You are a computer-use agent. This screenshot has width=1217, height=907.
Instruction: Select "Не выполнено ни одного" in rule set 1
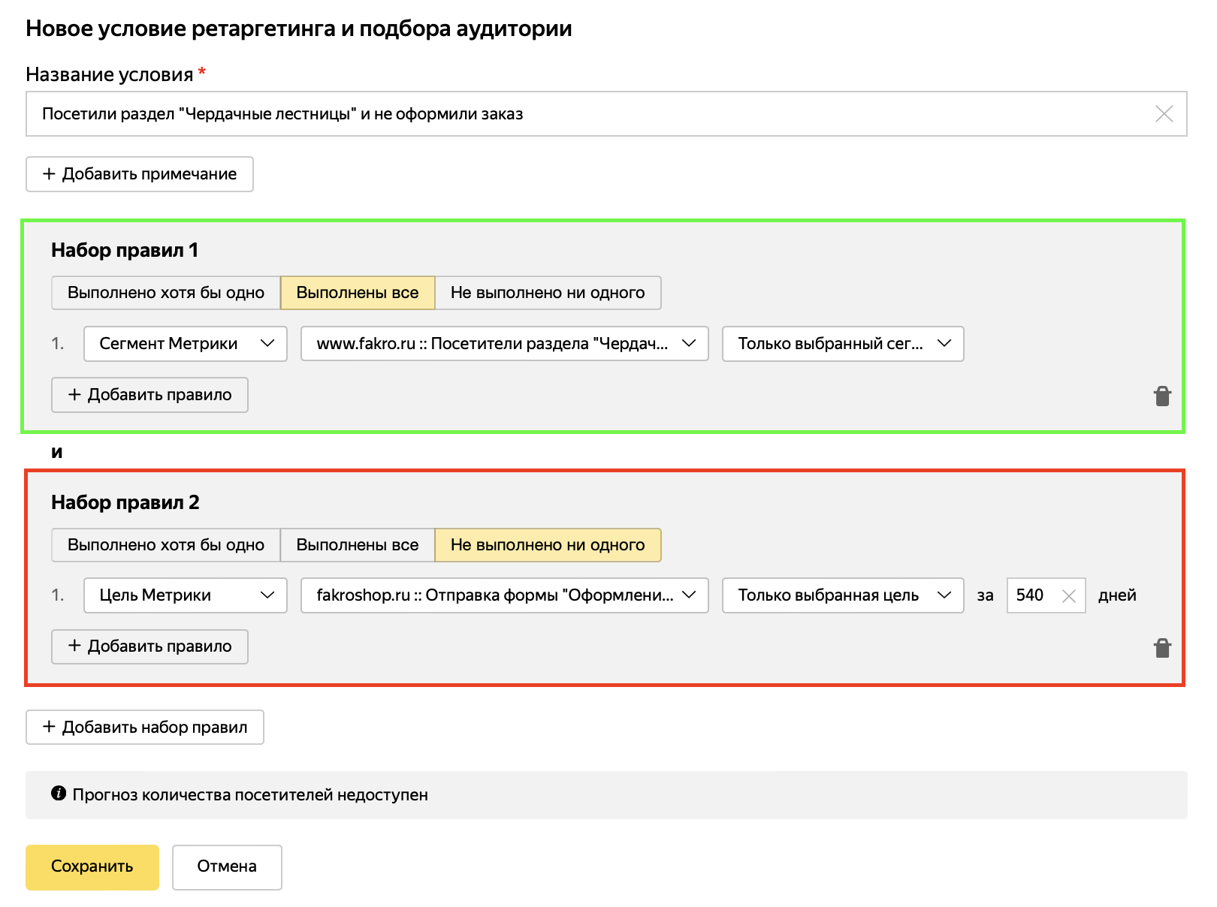pos(548,293)
